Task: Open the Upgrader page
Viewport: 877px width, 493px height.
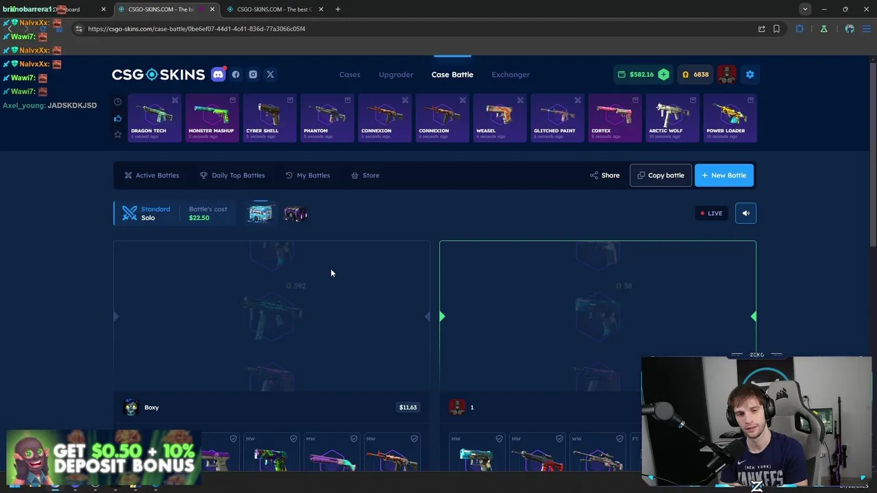Action: (396, 75)
